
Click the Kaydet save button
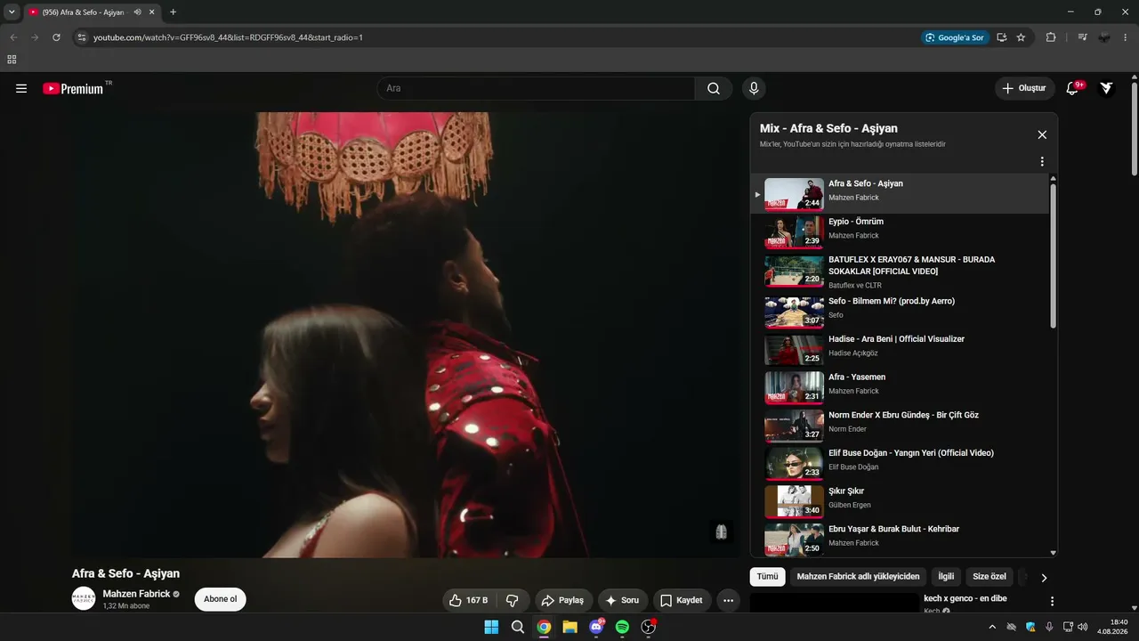click(x=683, y=600)
